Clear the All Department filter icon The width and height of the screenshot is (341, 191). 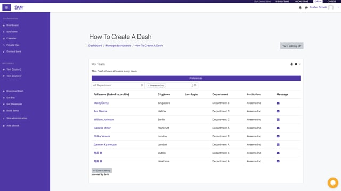[x=142, y=85]
